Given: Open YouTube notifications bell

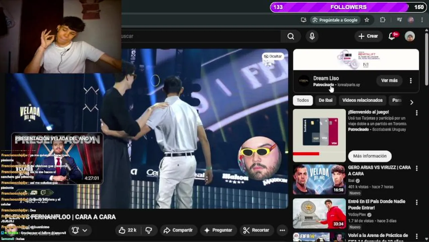Looking at the screenshot, I should click(x=392, y=36).
